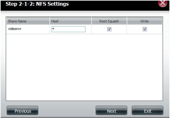Screen dimensions: 170x119
Task: Select the Write column header
Action: [x=145, y=21]
